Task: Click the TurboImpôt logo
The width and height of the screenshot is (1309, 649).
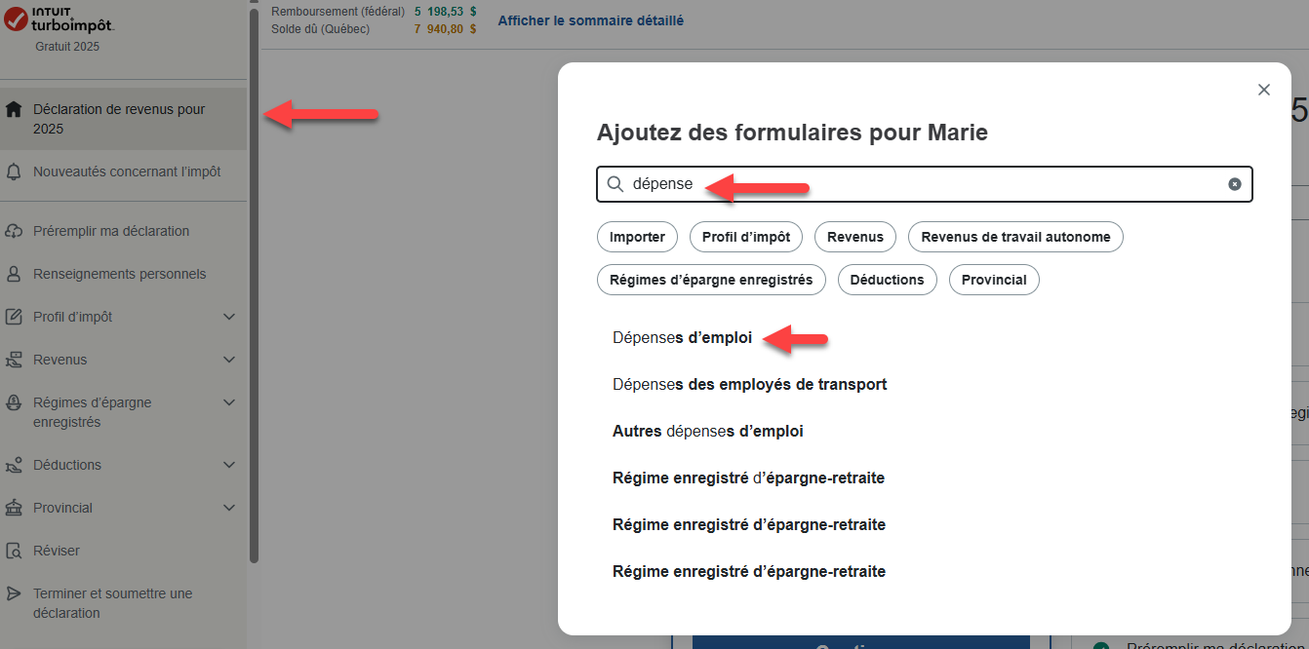Action: pos(59,20)
